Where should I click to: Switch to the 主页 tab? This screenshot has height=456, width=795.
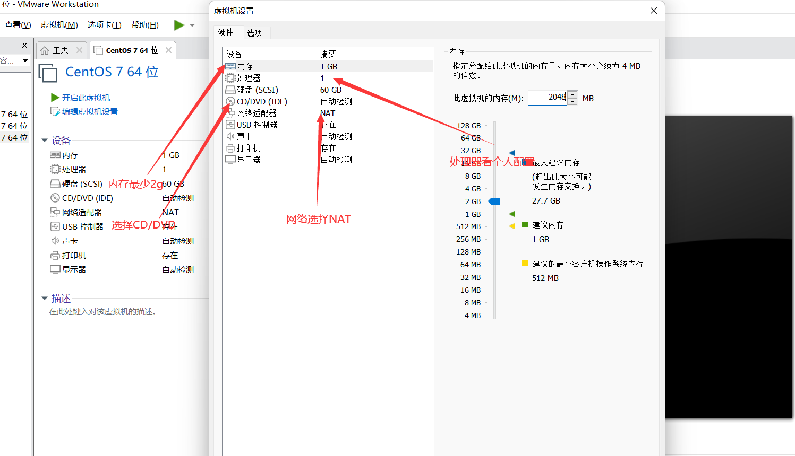pos(61,50)
